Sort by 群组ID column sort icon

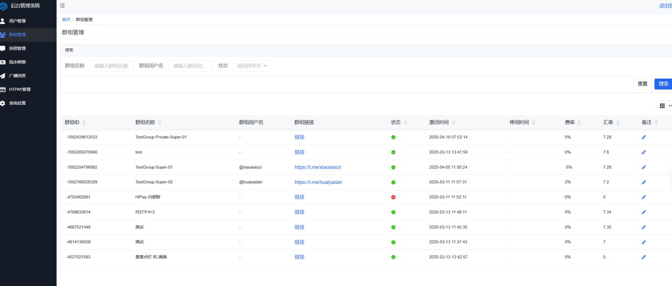(x=84, y=123)
